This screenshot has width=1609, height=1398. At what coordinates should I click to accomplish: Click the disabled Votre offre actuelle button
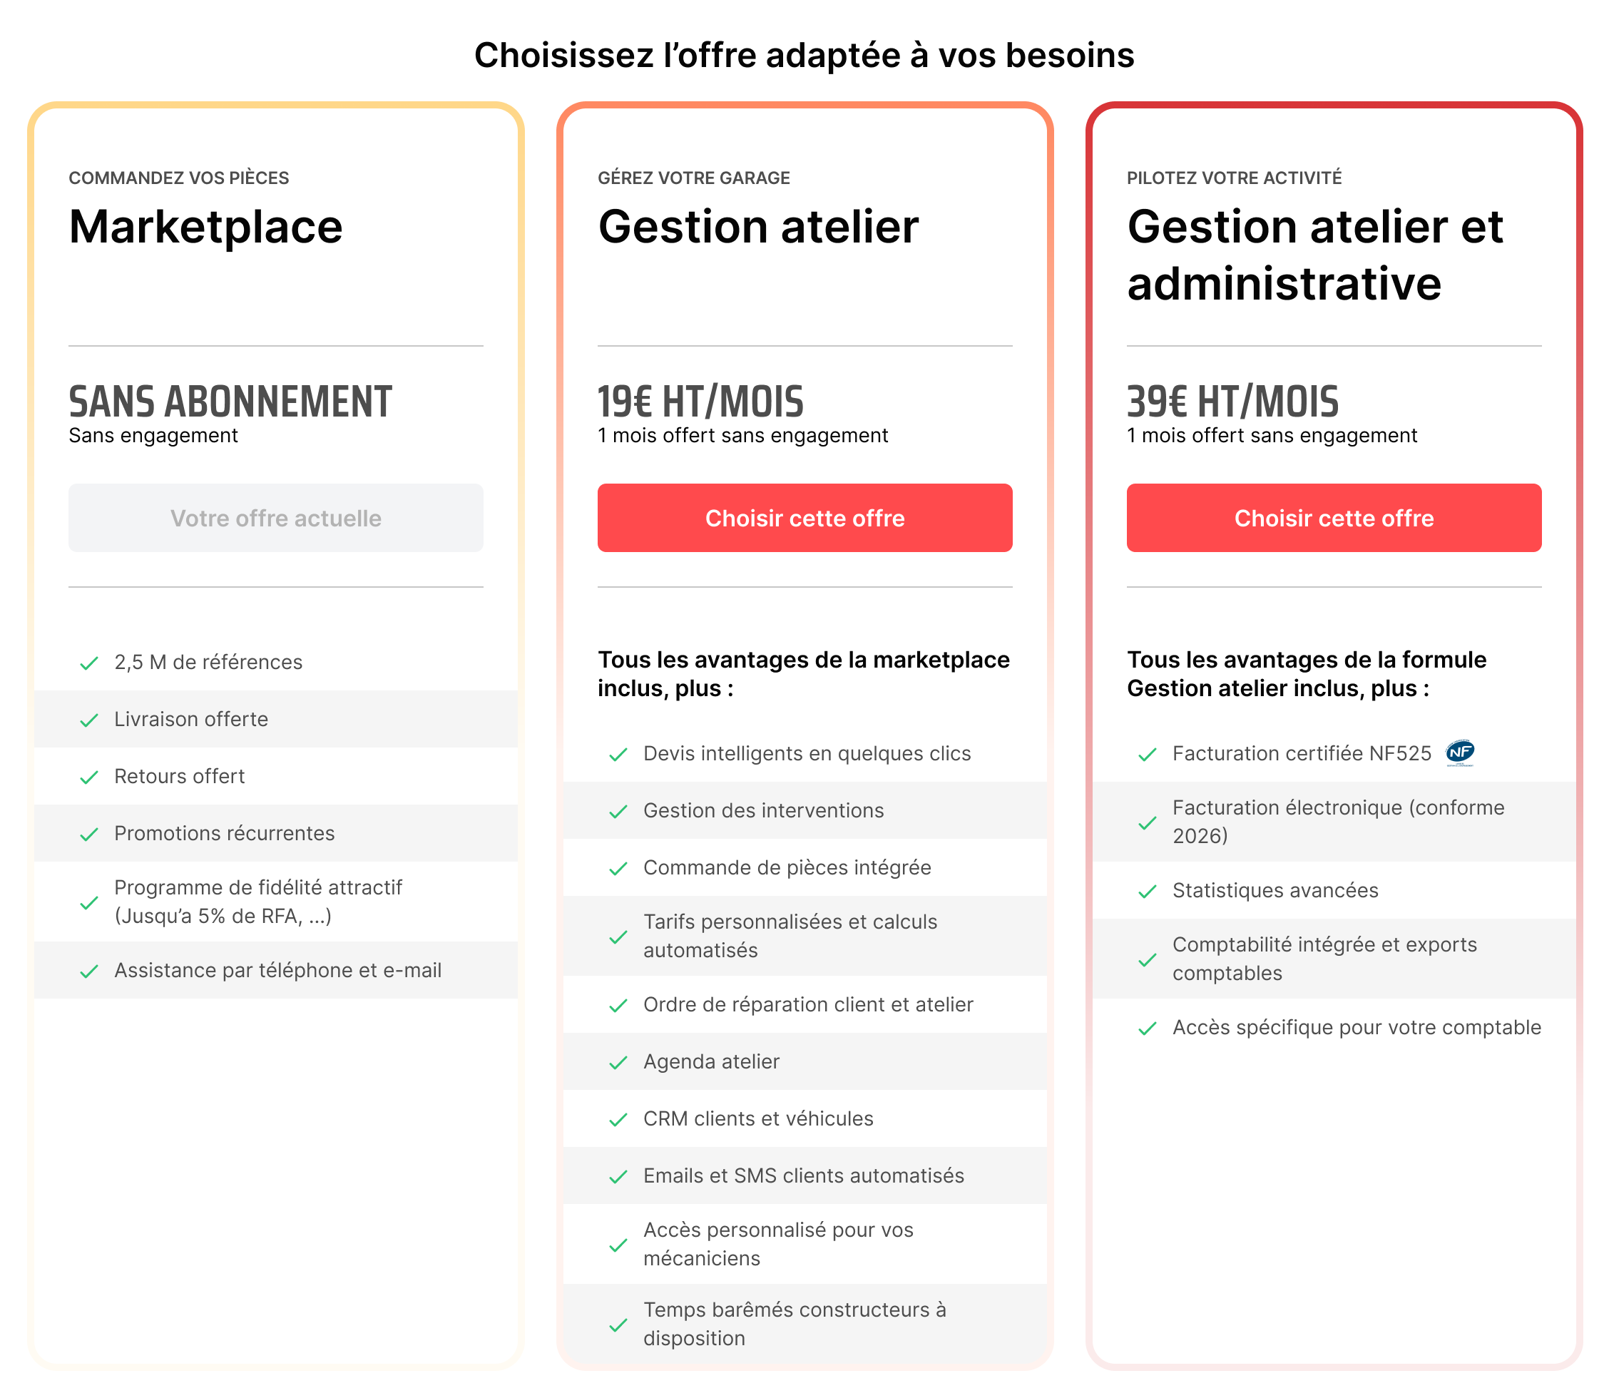275,518
